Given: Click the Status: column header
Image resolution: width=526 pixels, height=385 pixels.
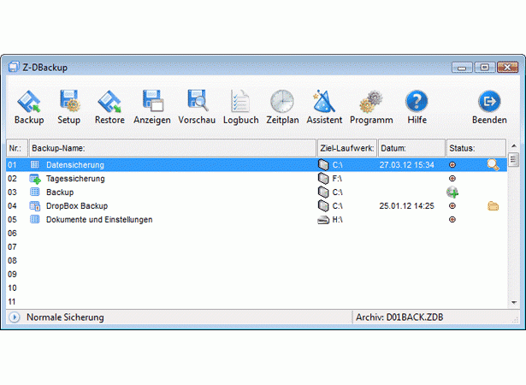Looking at the screenshot, I should (x=476, y=148).
